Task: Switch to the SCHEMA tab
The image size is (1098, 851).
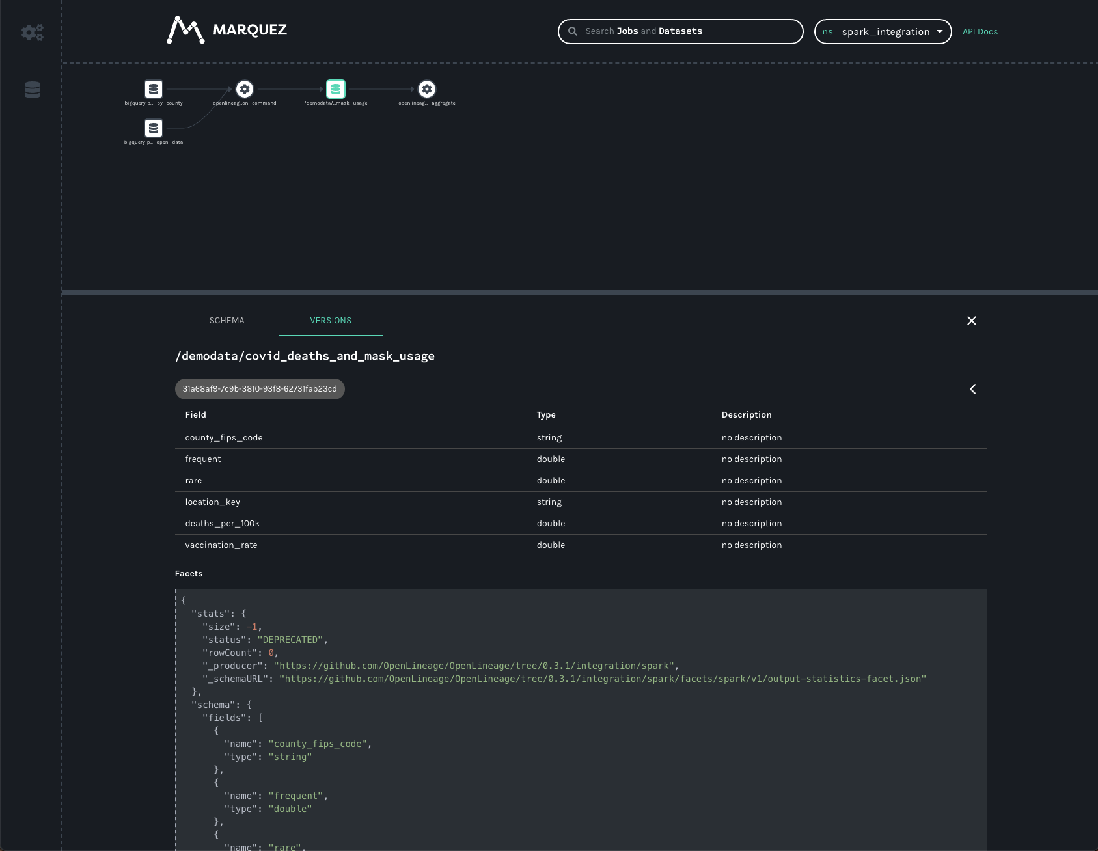Action: (x=227, y=321)
